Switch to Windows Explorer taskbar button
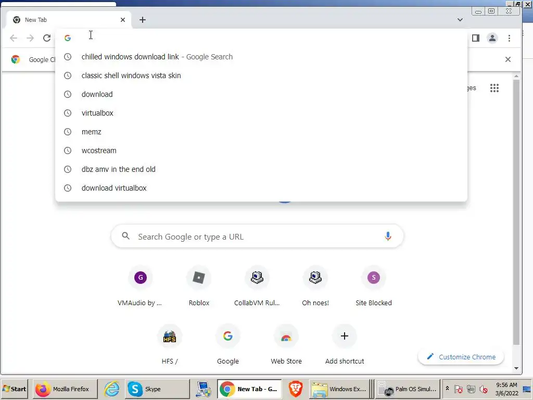533x400 pixels. point(340,389)
